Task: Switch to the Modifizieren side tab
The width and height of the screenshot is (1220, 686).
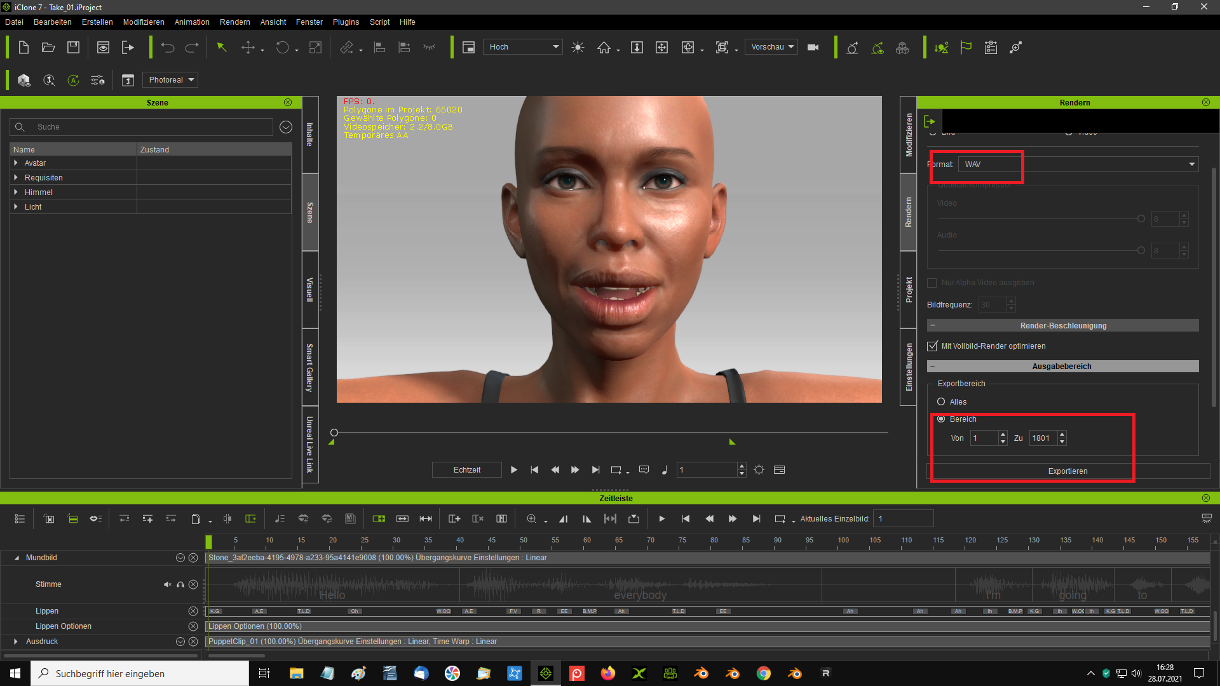Action: point(909,135)
